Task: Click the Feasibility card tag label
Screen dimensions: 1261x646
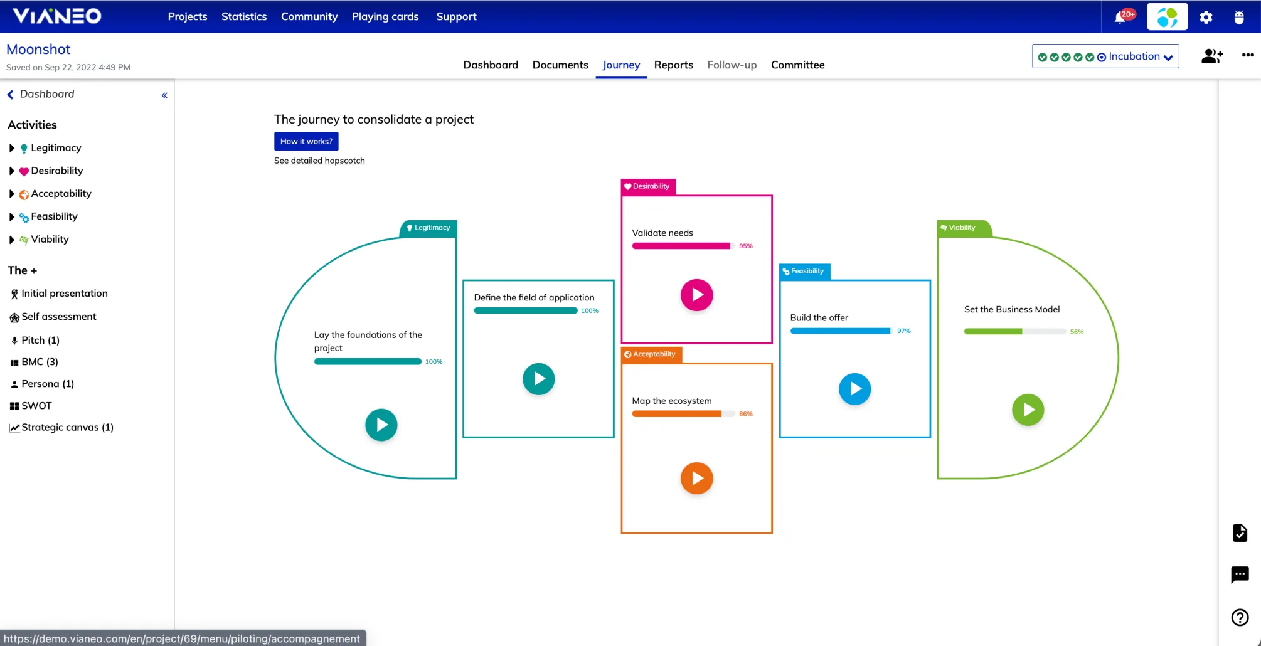Action: pyautogui.click(x=805, y=272)
